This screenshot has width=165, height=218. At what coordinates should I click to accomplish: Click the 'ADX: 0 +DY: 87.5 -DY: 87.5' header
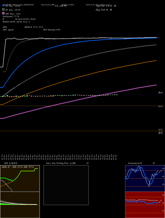point(17,167)
